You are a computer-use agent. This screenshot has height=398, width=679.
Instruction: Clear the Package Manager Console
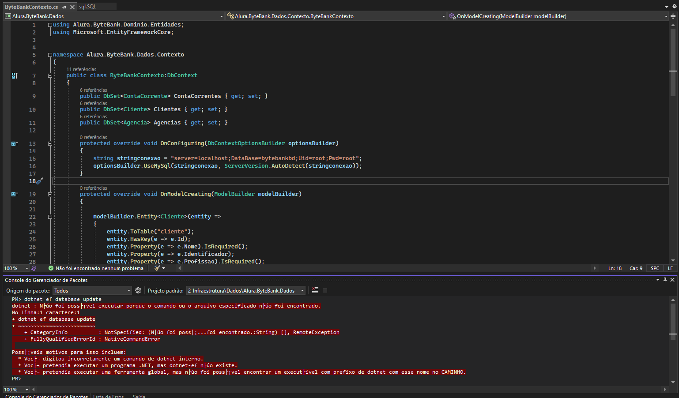315,290
